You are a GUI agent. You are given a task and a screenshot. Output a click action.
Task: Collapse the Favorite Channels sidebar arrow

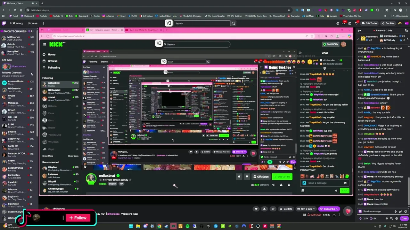(x=32, y=31)
